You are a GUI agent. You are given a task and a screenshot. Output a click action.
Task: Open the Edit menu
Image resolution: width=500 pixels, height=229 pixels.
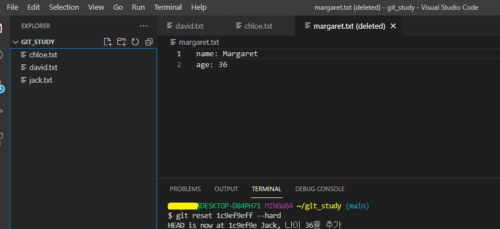(33, 7)
